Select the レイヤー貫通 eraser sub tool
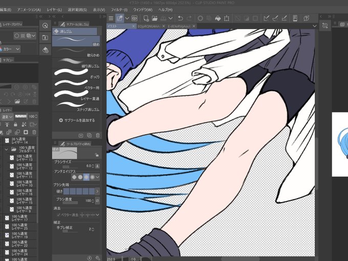 76,96
